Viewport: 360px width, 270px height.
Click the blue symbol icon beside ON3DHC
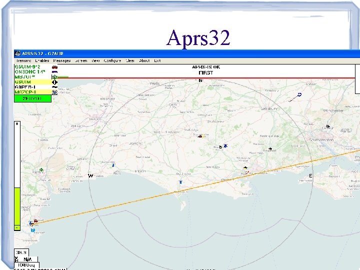[54, 72]
